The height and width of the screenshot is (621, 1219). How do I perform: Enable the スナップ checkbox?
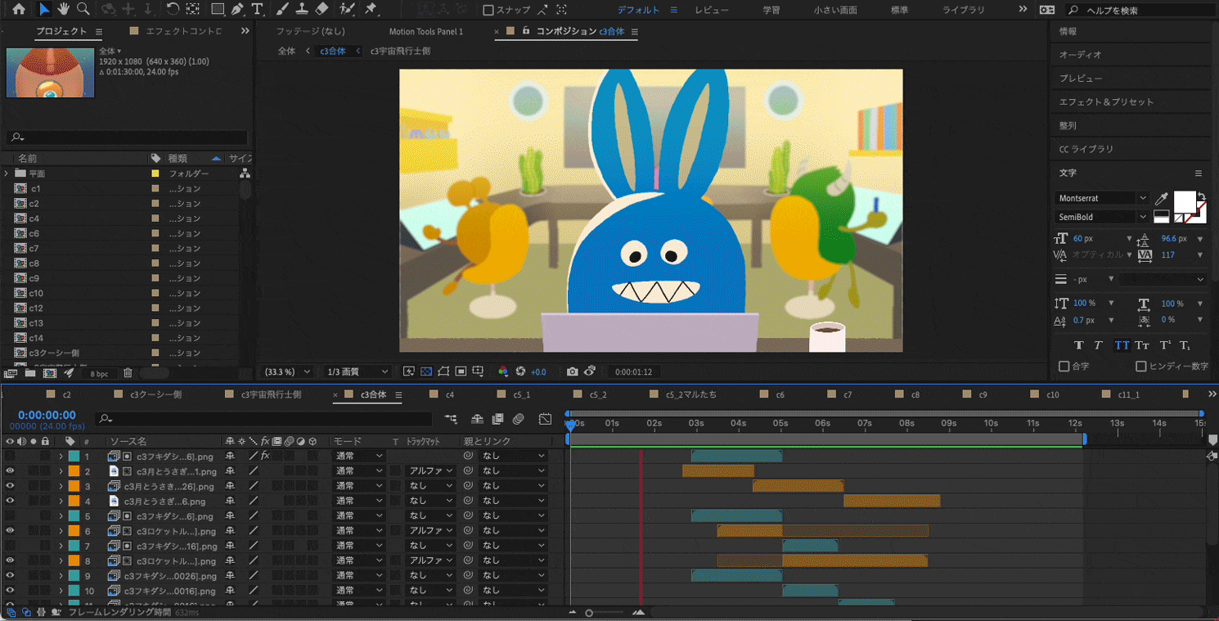(x=488, y=10)
